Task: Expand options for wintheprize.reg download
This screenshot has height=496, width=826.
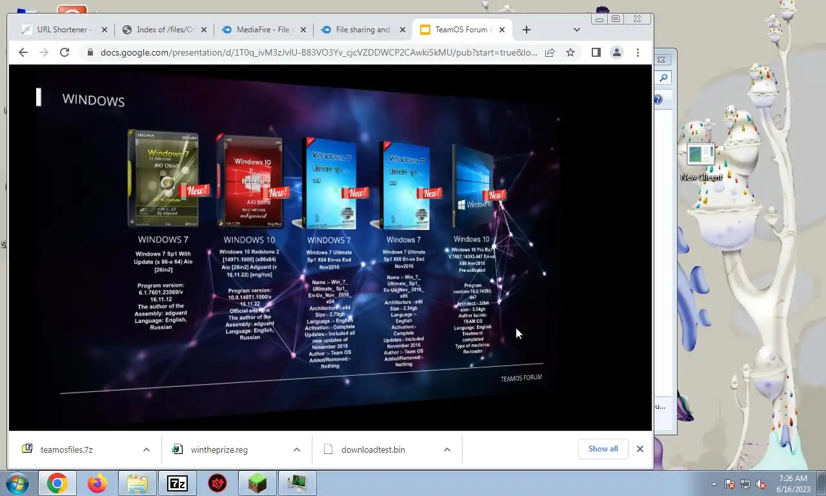Action: pyautogui.click(x=297, y=449)
